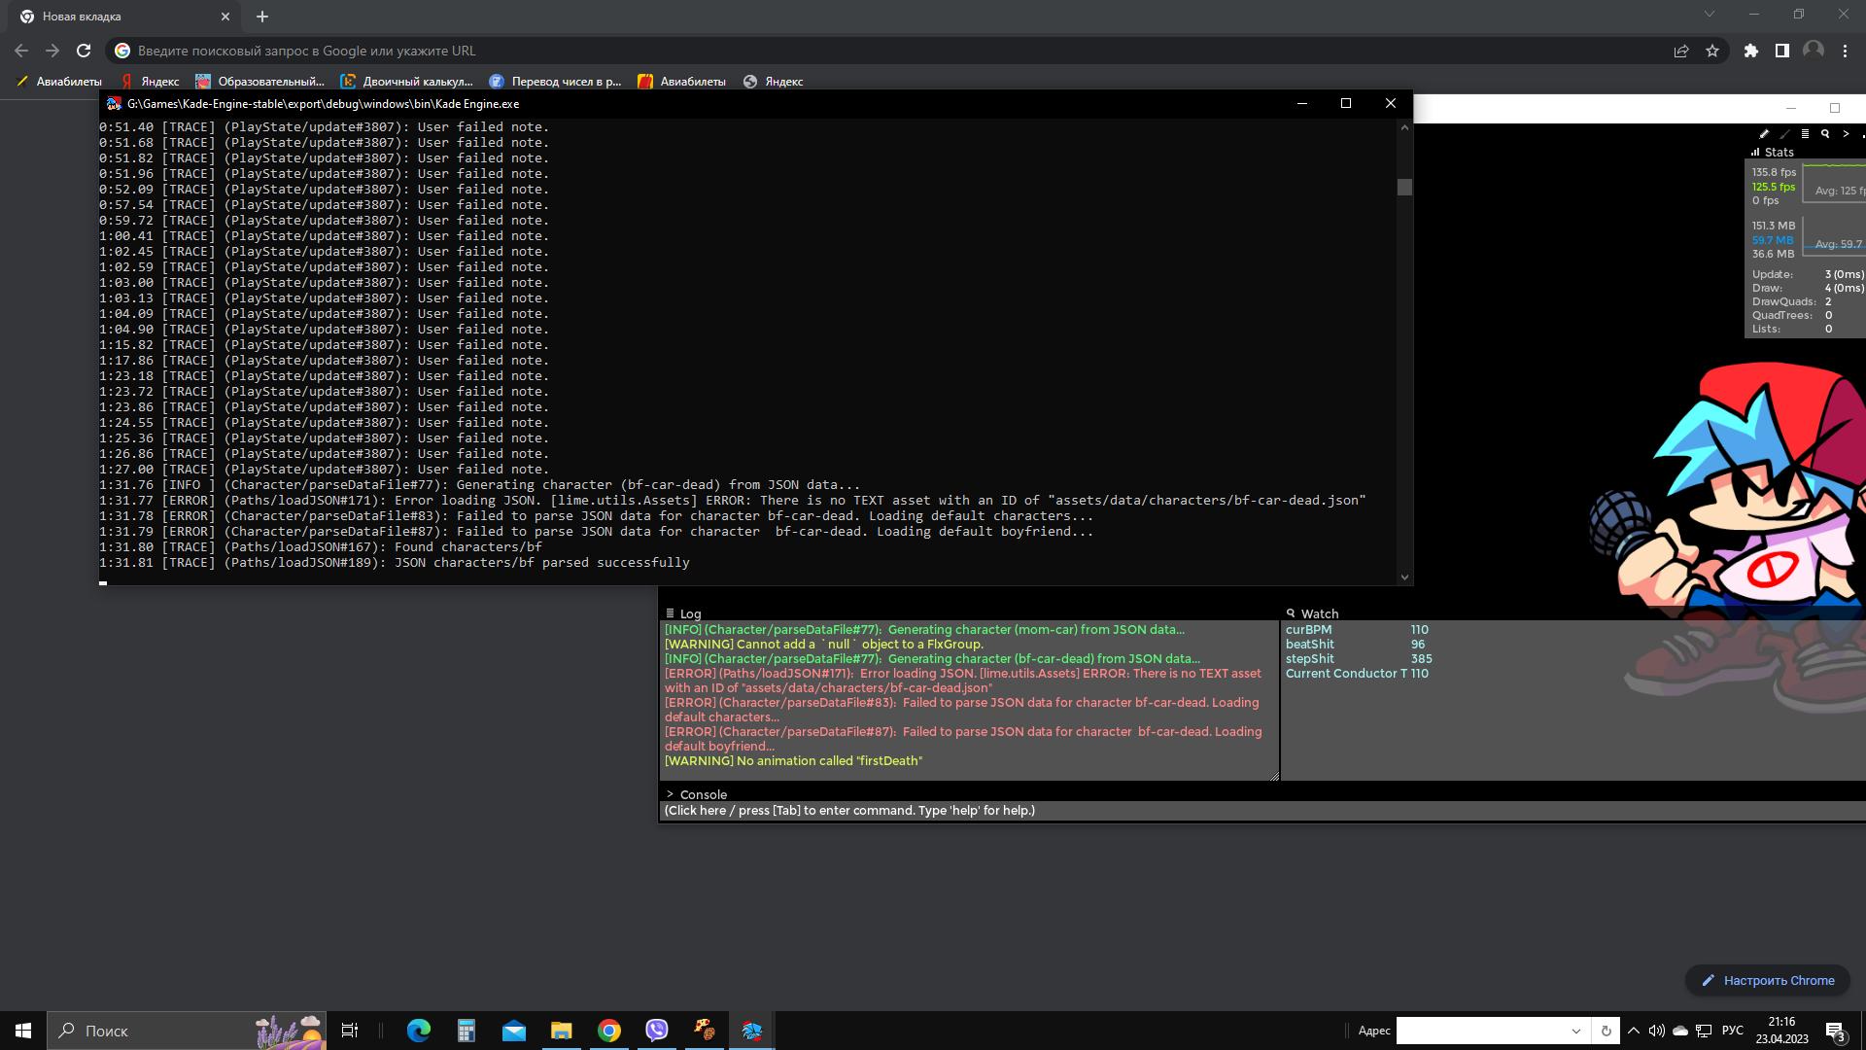
Task: Open the Перевод чисел bookmark
Action: click(555, 82)
